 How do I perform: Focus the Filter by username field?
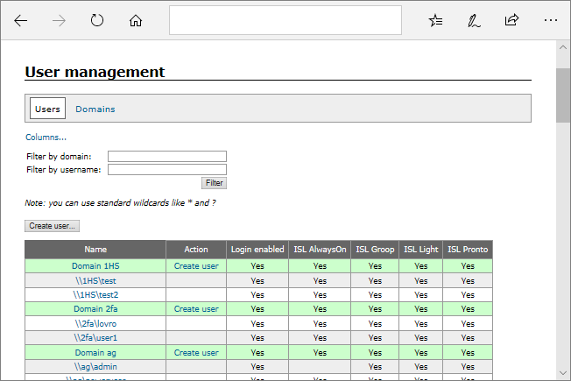[x=166, y=170]
